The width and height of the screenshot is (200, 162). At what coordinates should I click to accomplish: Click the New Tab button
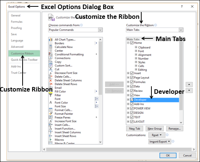pos(134,128)
